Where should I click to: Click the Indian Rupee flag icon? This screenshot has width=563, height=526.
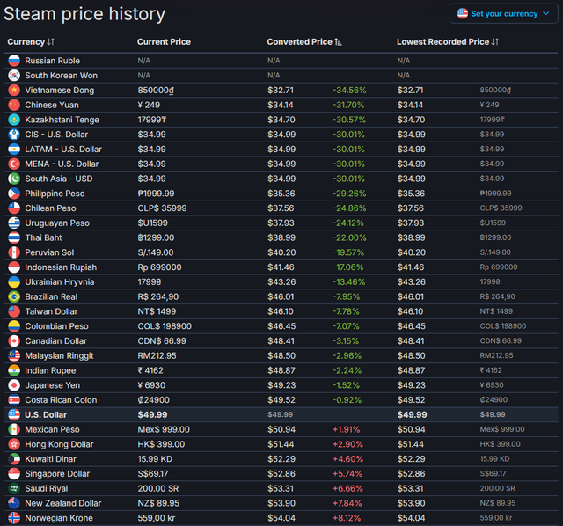coord(13,370)
